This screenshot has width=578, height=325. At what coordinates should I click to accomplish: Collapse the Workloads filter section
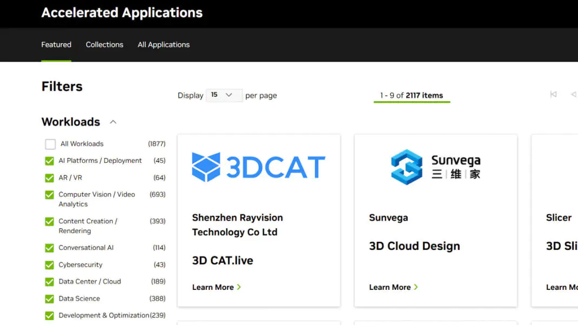coord(113,122)
